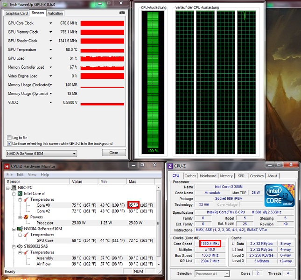Viewport: 301px width, 280px height.
Task: Click the Powers flame icon
Action: pyautogui.click(x=26, y=217)
